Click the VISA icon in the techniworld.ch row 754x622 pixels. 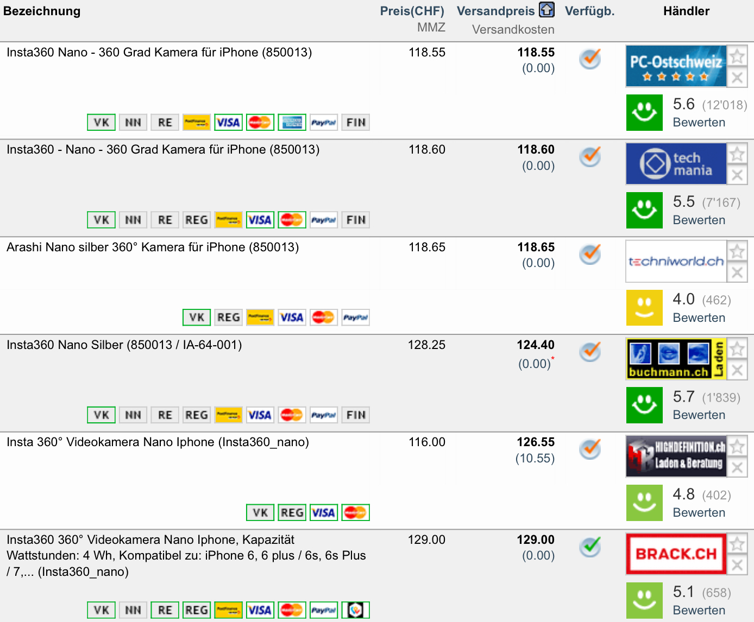pos(292,318)
